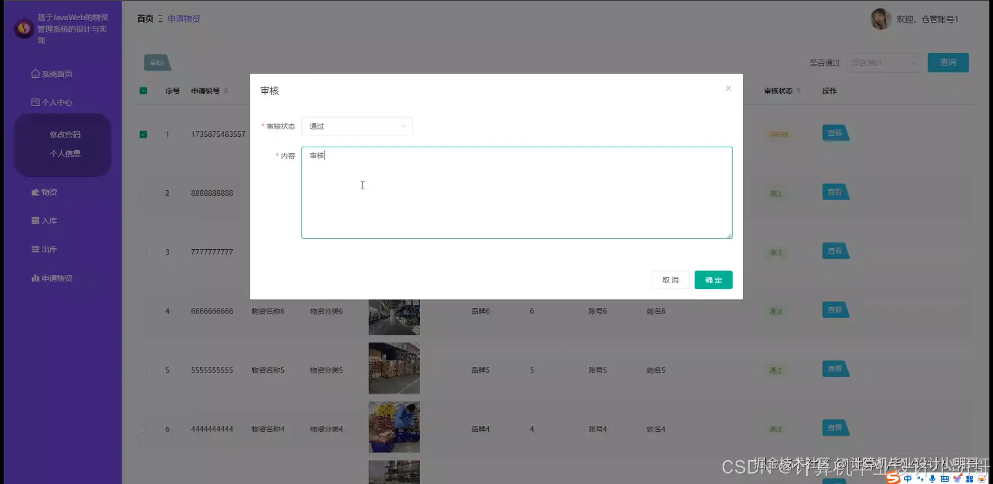Click the 物资 sidebar icon
The height and width of the screenshot is (484, 993).
[x=35, y=192]
